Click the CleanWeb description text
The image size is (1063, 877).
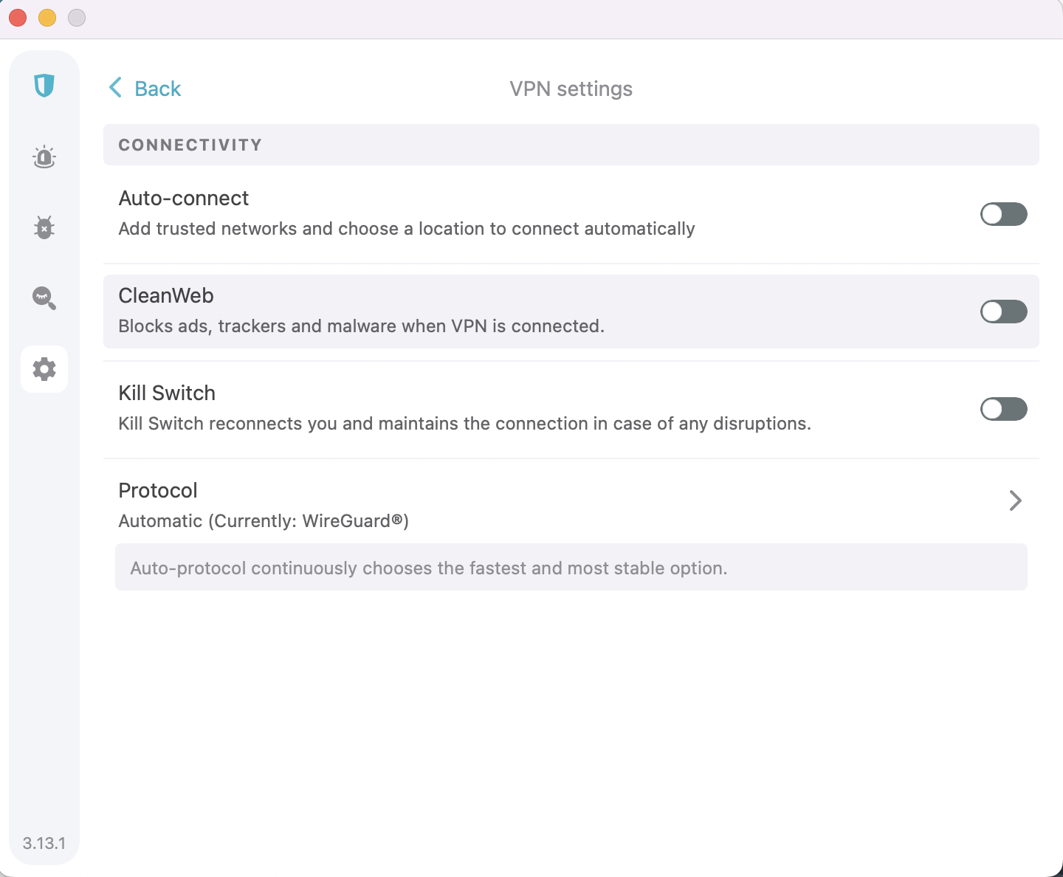click(x=361, y=326)
